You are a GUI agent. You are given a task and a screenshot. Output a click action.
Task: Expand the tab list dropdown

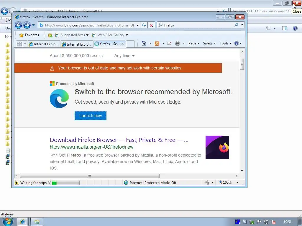click(x=25, y=44)
